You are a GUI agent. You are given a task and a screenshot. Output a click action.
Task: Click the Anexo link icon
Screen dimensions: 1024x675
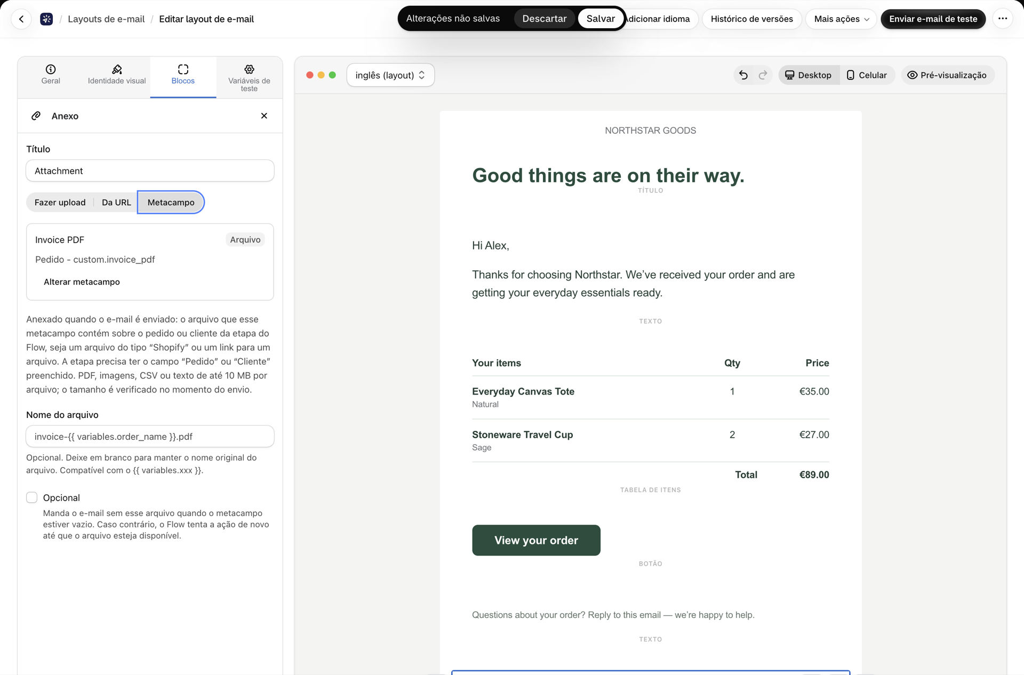click(x=36, y=116)
